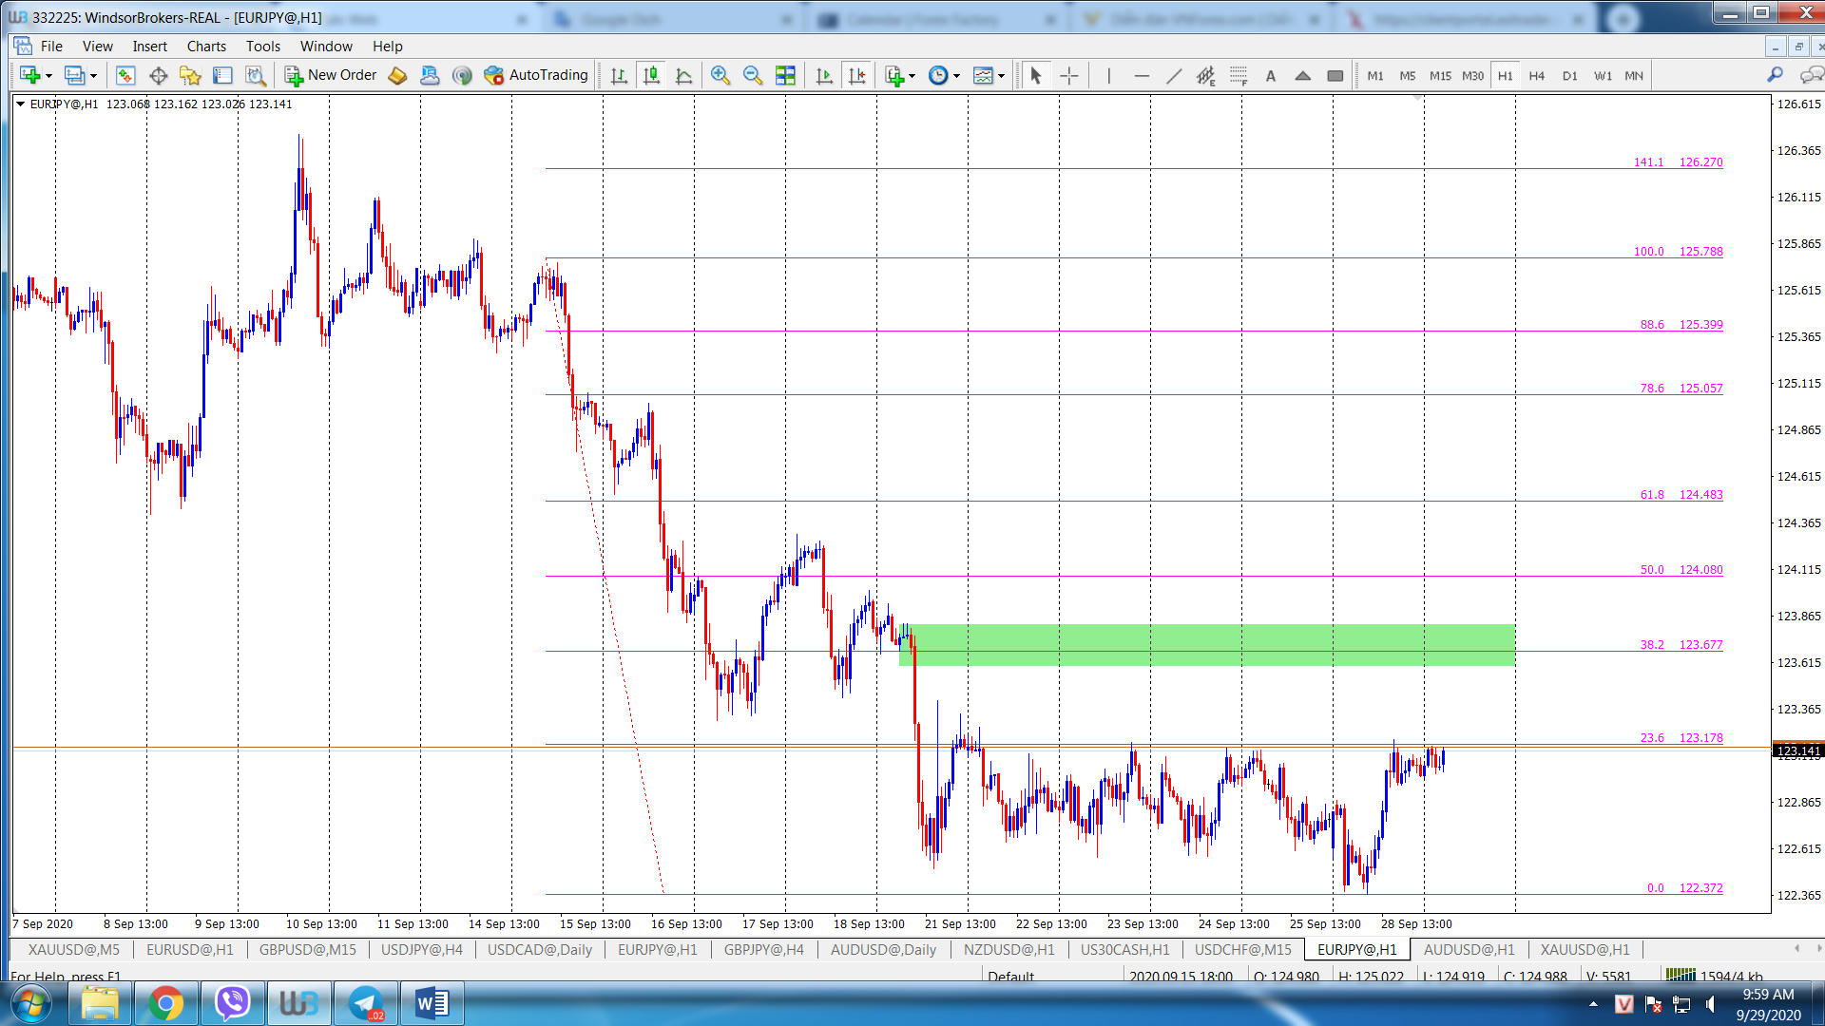Open the MetaEditor book icon
The height and width of the screenshot is (1026, 1825).
point(397,75)
